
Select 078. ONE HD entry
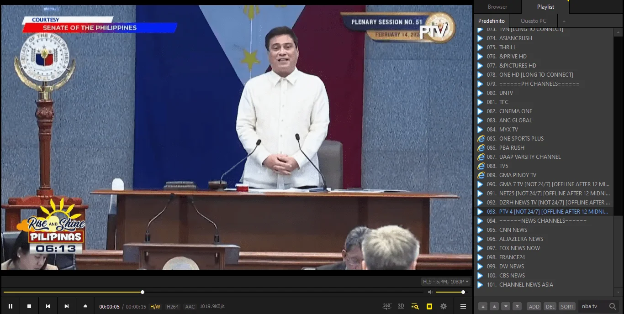click(x=544, y=75)
